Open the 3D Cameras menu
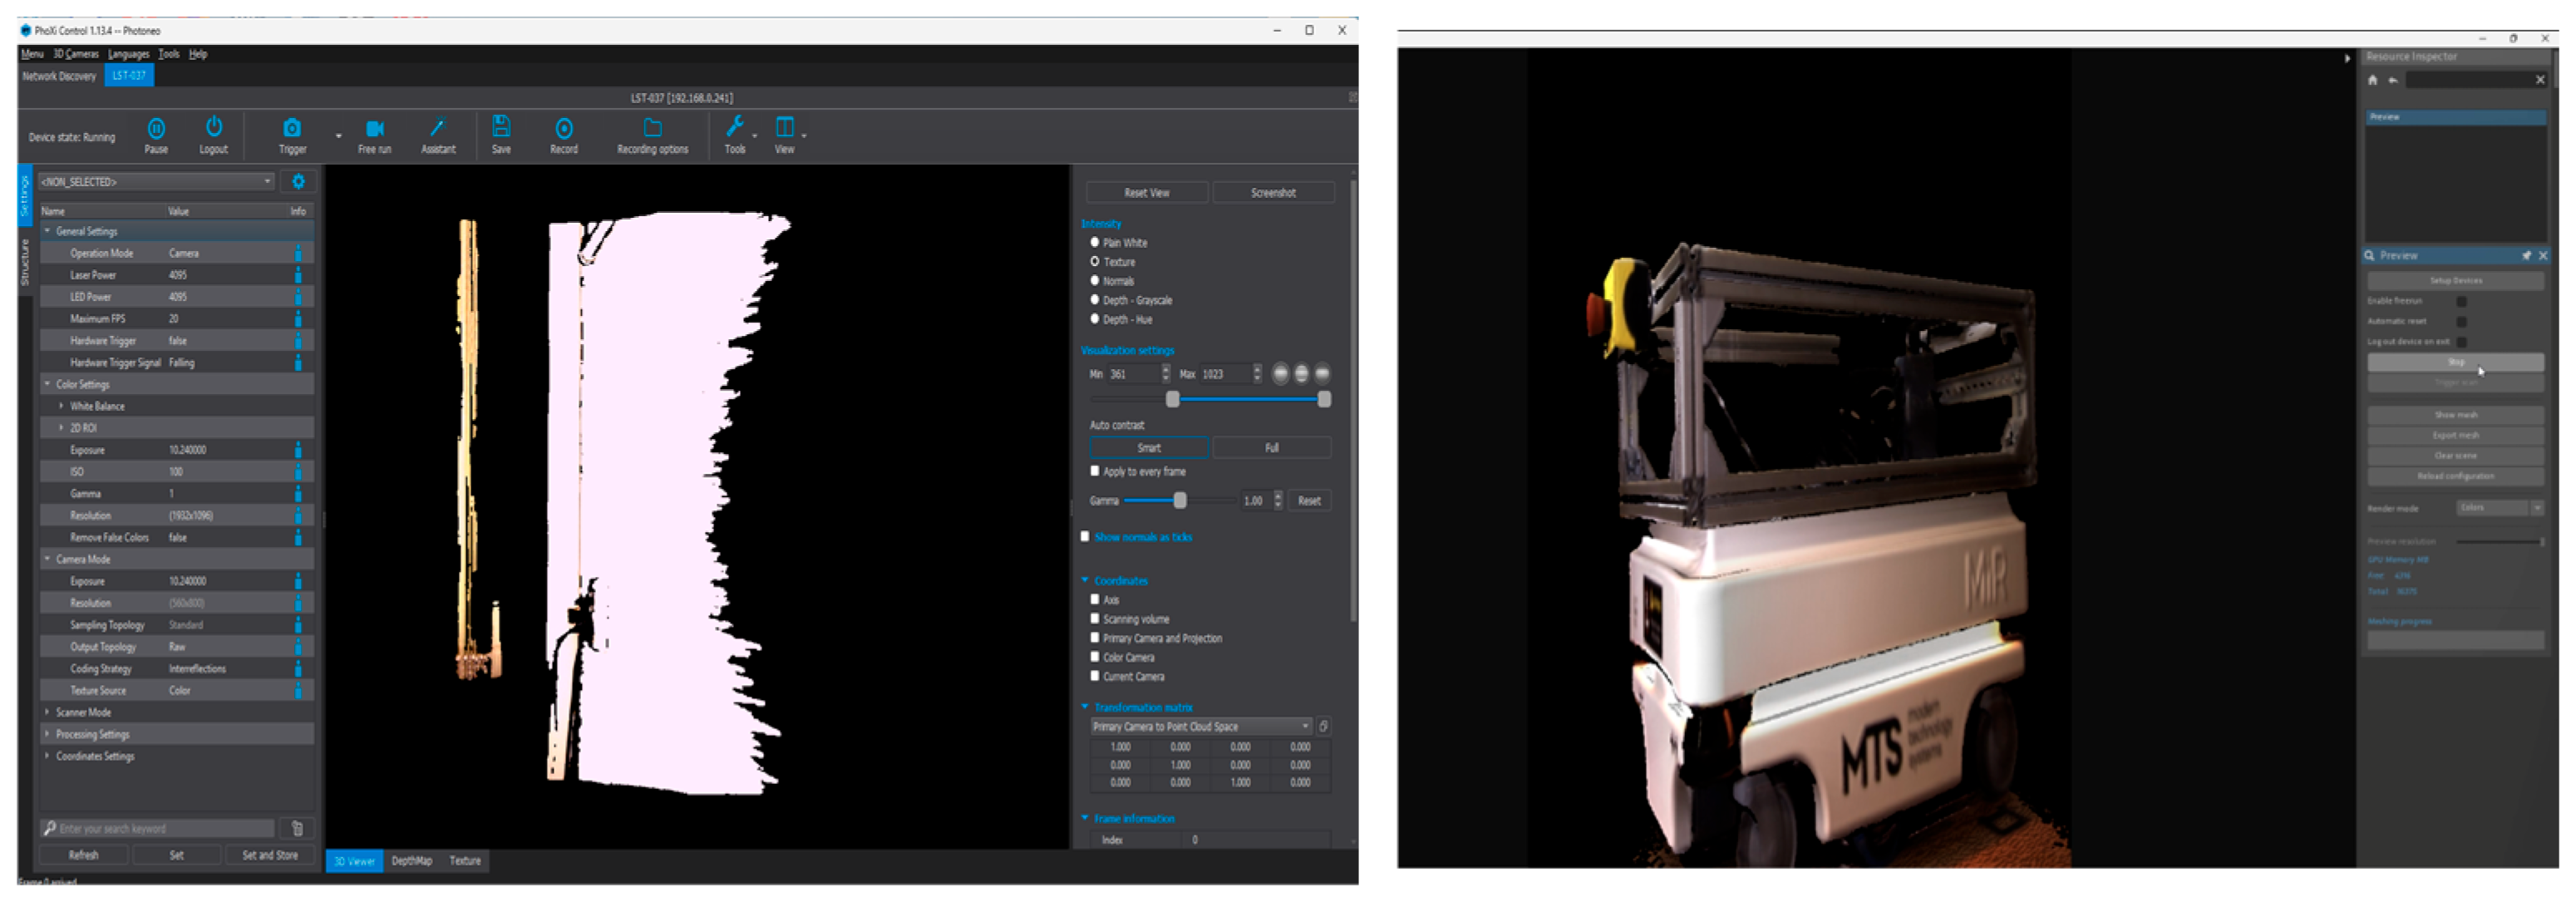 point(76,54)
